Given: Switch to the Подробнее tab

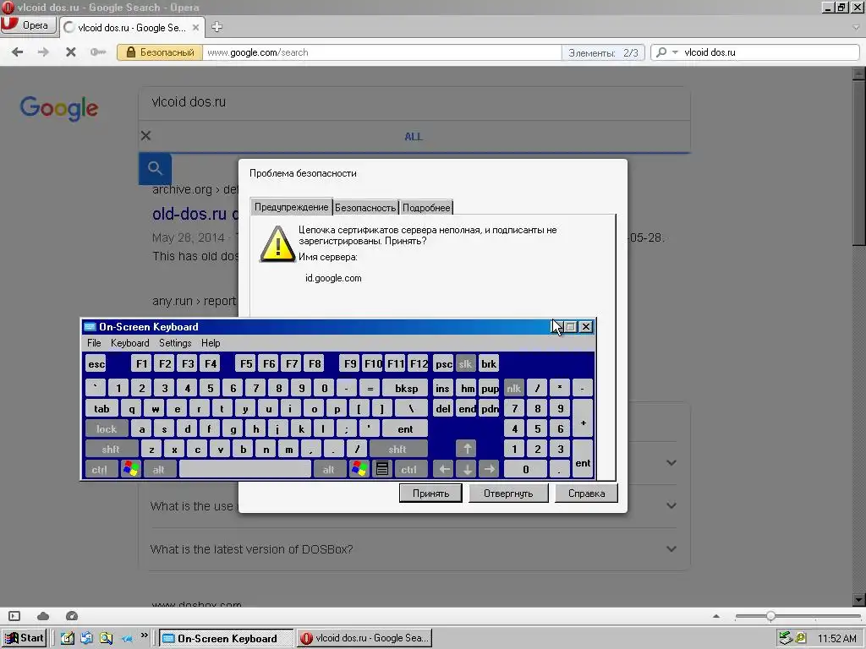Looking at the screenshot, I should tap(426, 208).
